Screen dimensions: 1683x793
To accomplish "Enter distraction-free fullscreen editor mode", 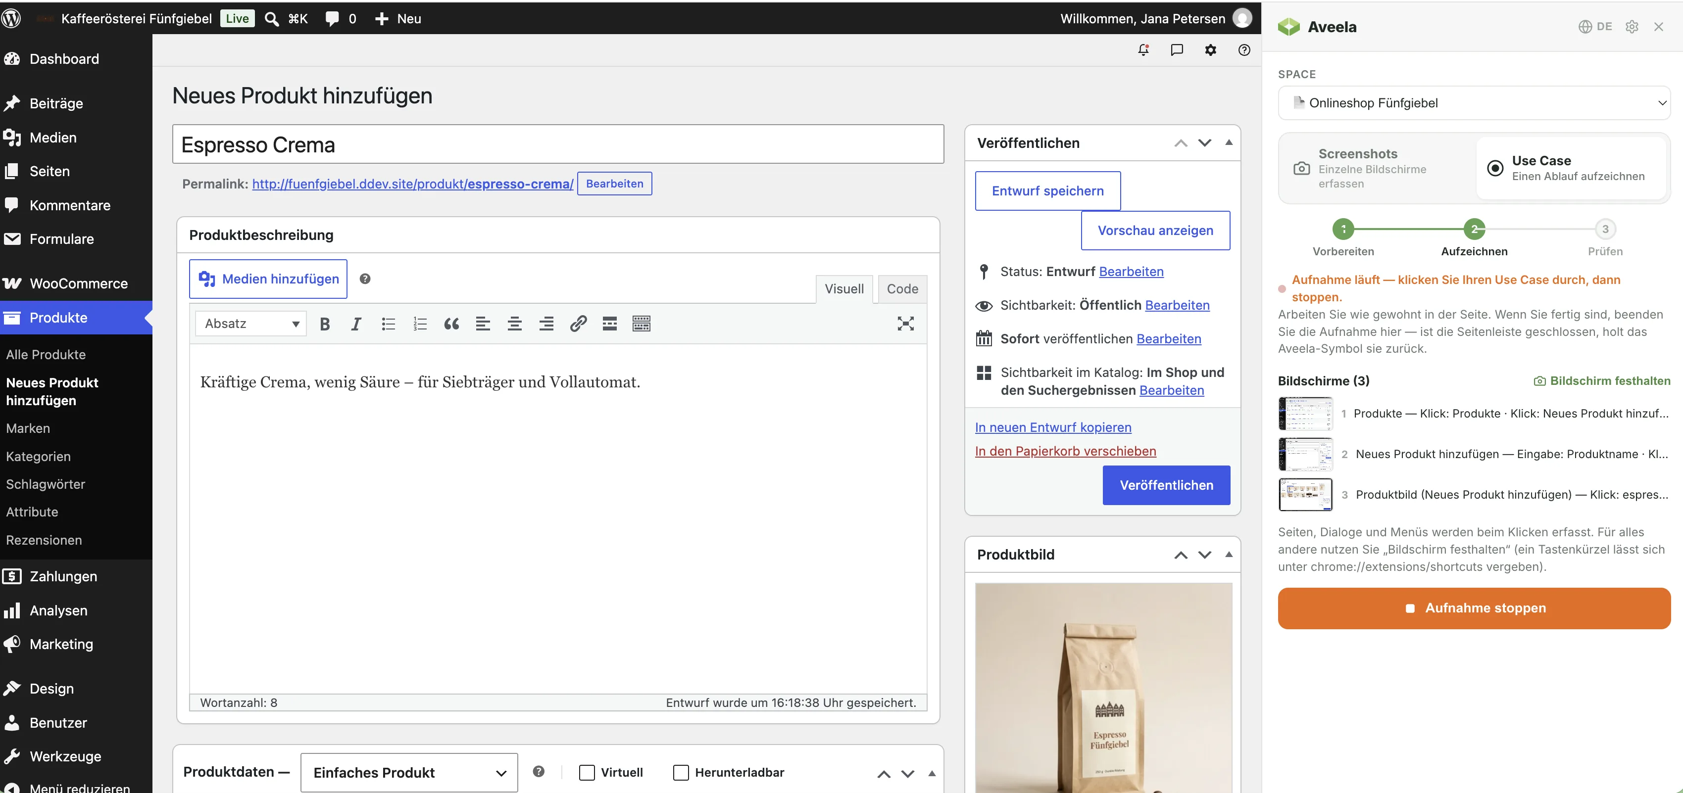I will 905,324.
